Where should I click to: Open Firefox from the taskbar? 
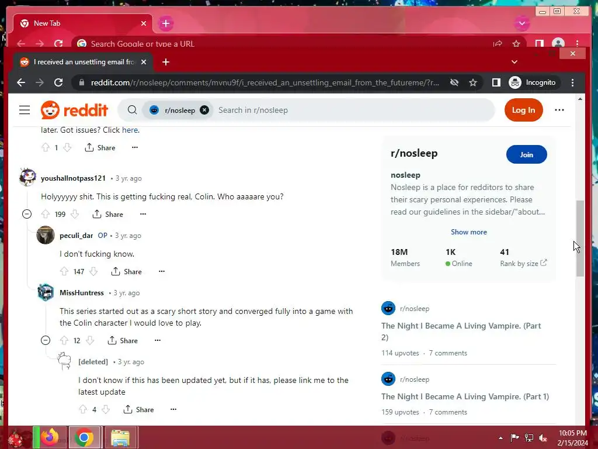point(50,437)
